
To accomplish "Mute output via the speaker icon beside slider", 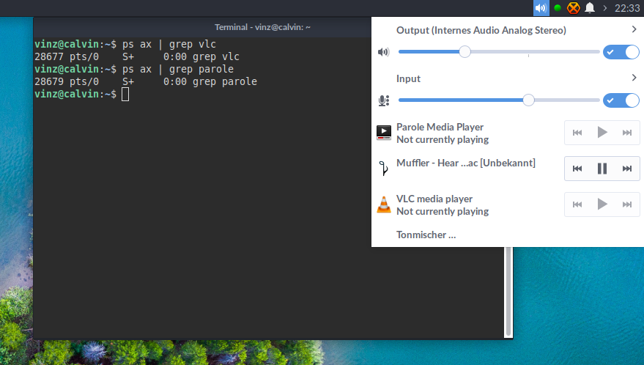I will coord(383,52).
